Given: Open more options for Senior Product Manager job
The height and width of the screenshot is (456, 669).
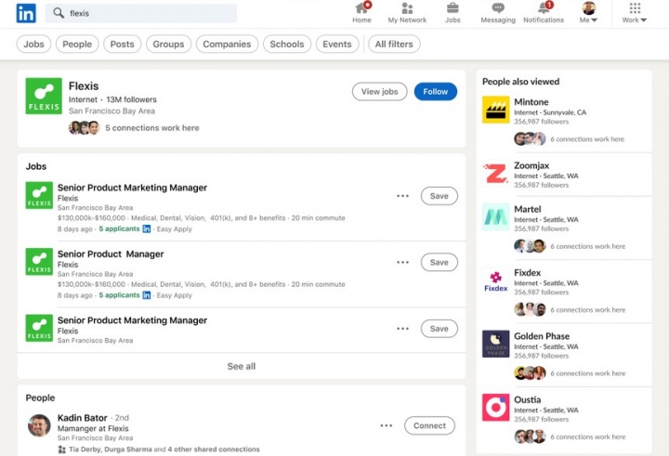Looking at the screenshot, I should [x=402, y=262].
